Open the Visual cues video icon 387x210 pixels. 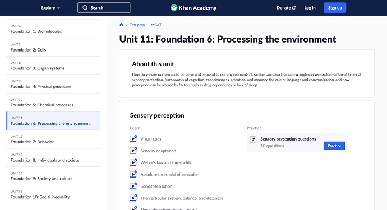tap(133, 139)
